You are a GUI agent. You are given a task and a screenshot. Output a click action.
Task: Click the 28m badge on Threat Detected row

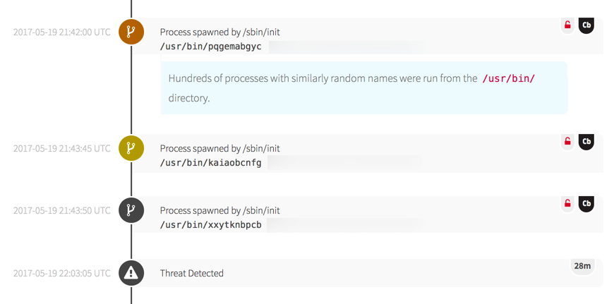tap(582, 266)
